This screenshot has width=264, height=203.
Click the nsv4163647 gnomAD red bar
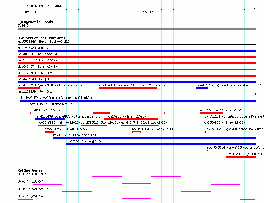(x=128, y=88)
